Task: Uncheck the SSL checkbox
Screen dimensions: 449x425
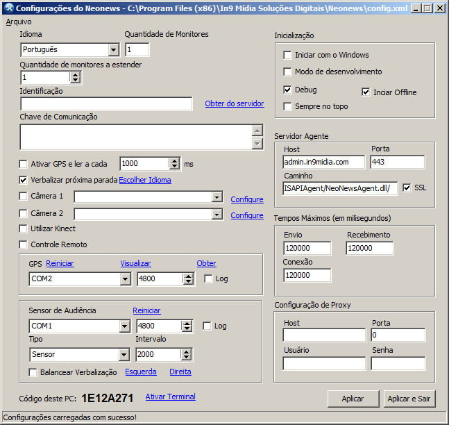Action: tap(407, 188)
